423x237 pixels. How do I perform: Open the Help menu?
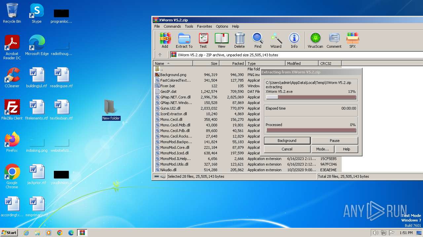(x=236, y=26)
